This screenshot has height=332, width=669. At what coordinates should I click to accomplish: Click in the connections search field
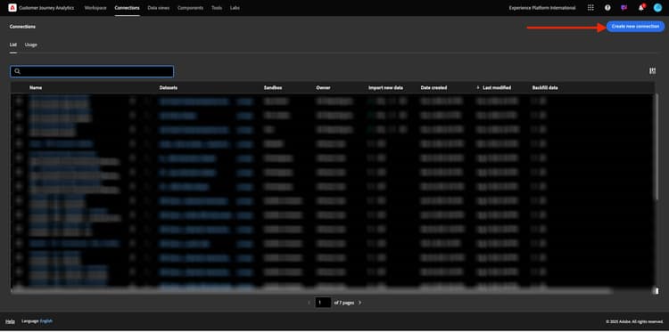click(92, 71)
